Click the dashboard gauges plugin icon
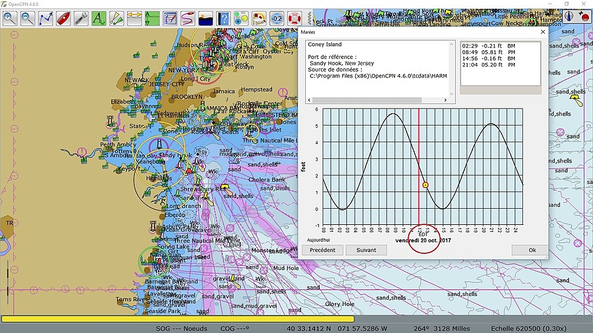Screen dimensions: 593x333 (x=241, y=18)
